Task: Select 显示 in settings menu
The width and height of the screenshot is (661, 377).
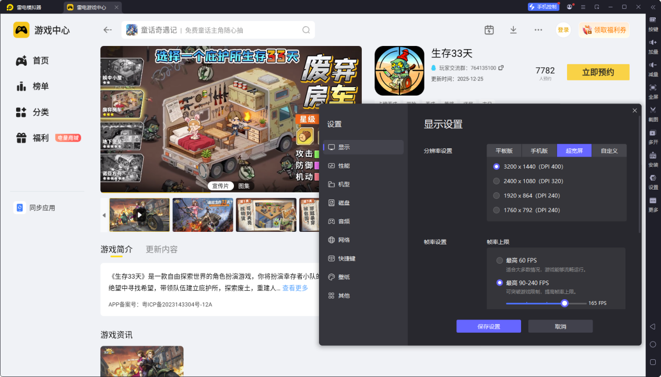Action: click(363, 147)
